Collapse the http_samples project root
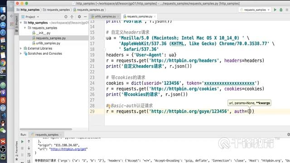Viewport: 290px width, 163px height. pos(21,23)
